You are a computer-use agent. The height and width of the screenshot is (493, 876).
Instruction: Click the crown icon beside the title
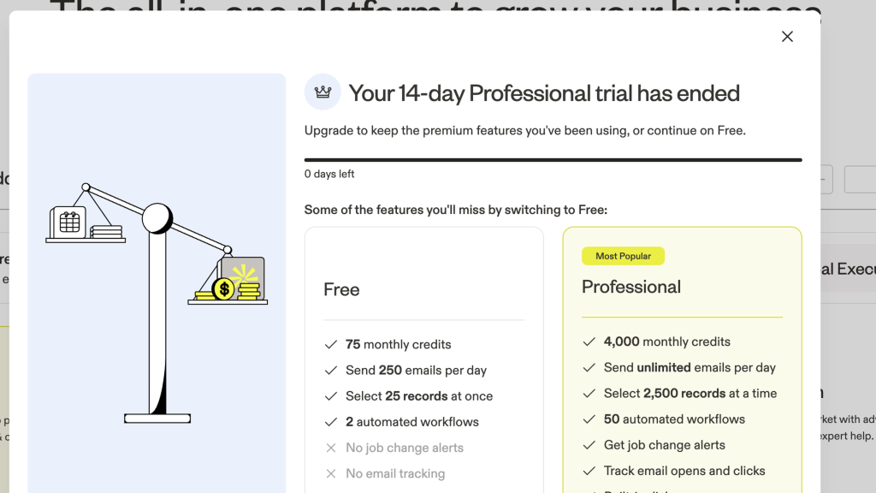pyautogui.click(x=323, y=92)
